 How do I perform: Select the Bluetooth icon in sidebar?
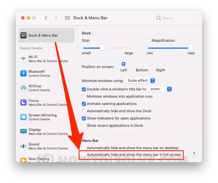[23, 73]
